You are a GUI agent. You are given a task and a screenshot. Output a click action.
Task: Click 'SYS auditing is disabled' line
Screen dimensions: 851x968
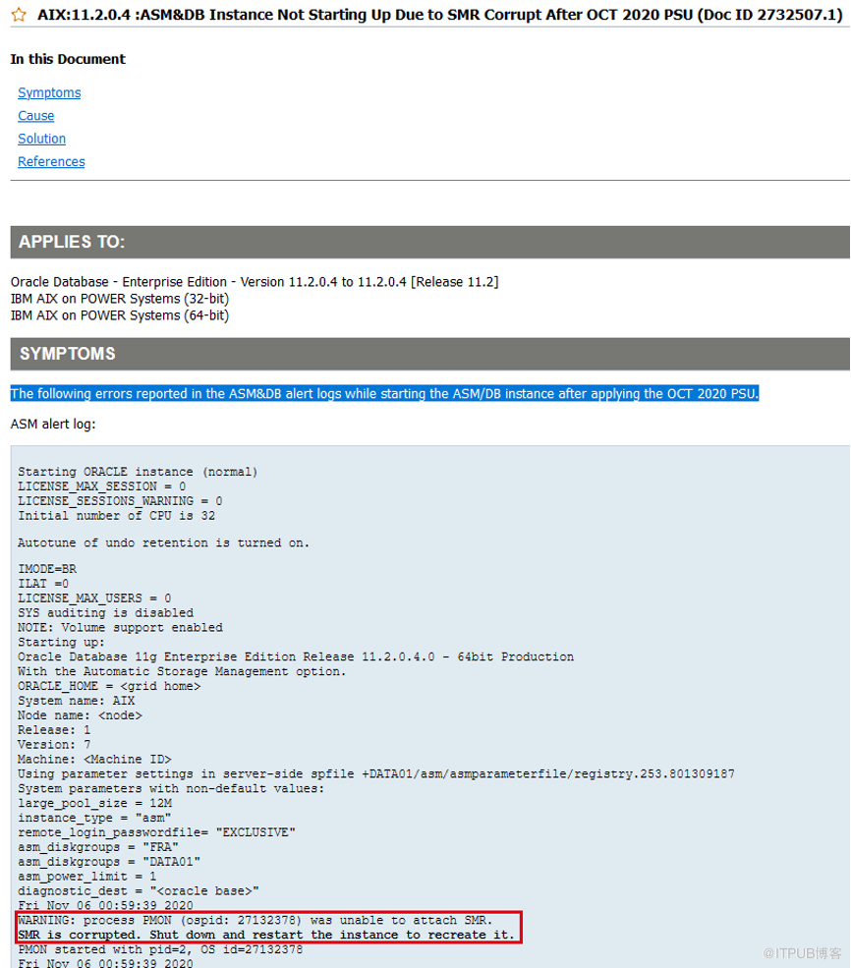[x=105, y=613]
